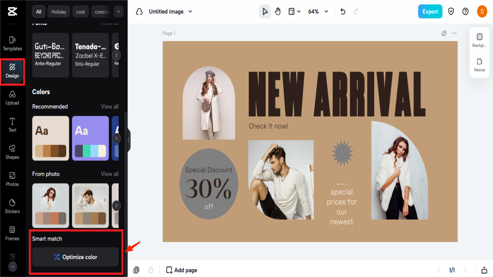
Task: Open the Background settings
Action: [x=479, y=40]
